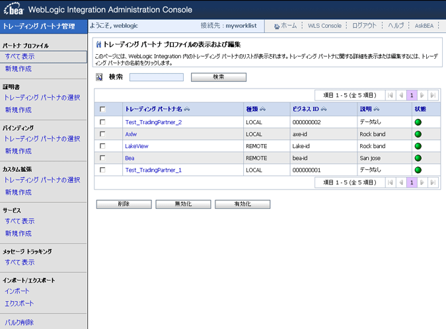Click 新規作成 under パートナ プロファイル
Viewport: 446px width, 329px height.
(x=19, y=69)
